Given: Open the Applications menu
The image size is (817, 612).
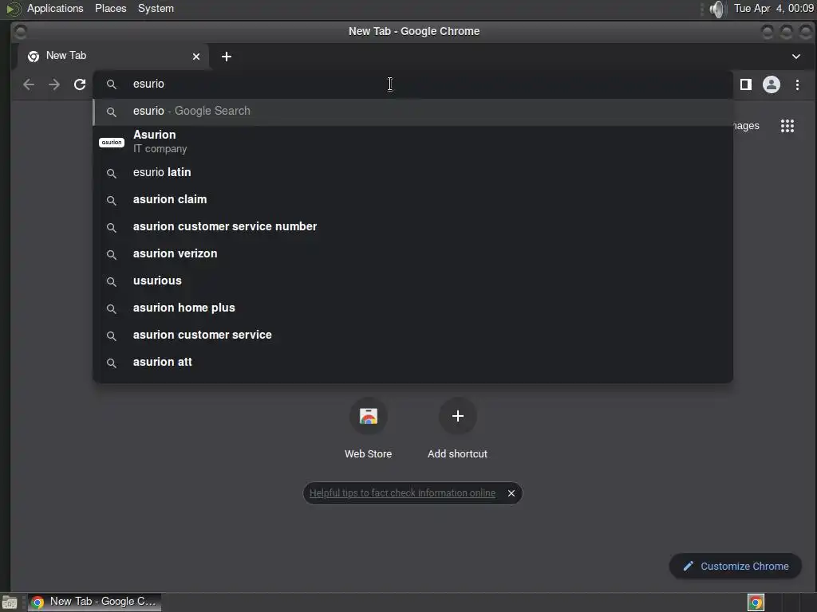Looking at the screenshot, I should tap(55, 8).
